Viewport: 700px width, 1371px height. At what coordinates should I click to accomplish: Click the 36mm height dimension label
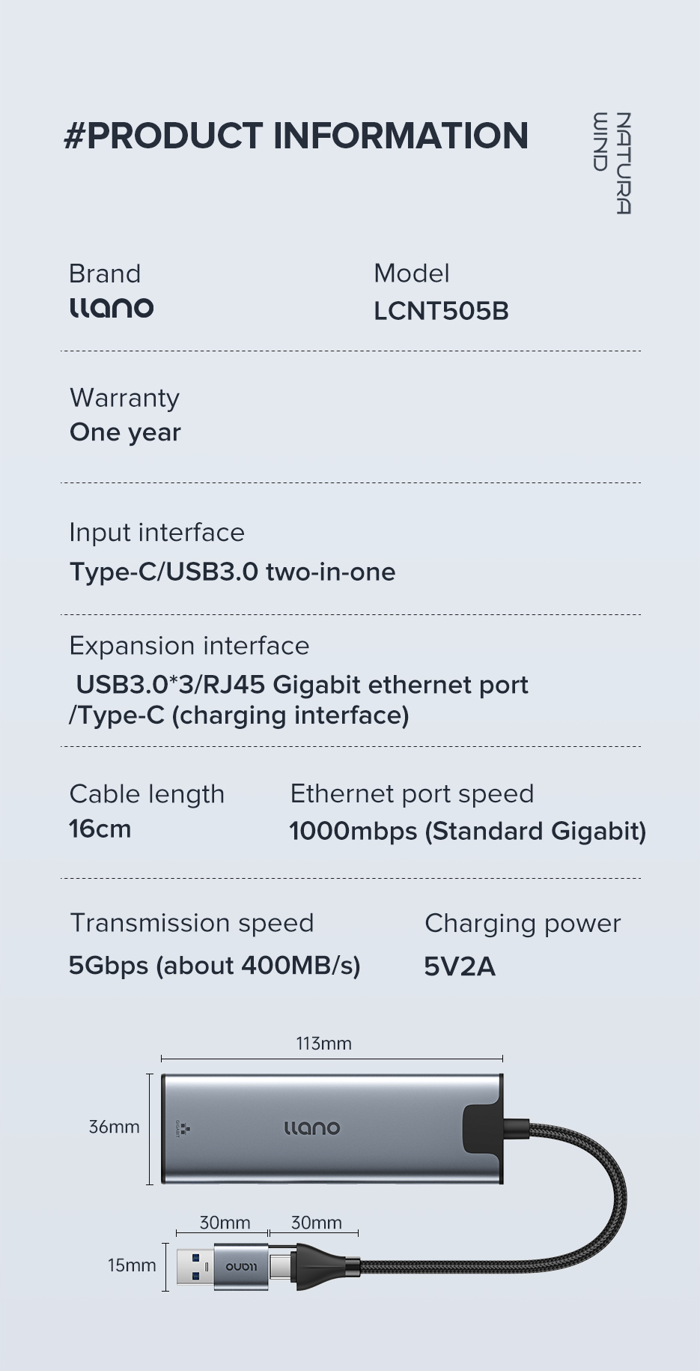[114, 1127]
